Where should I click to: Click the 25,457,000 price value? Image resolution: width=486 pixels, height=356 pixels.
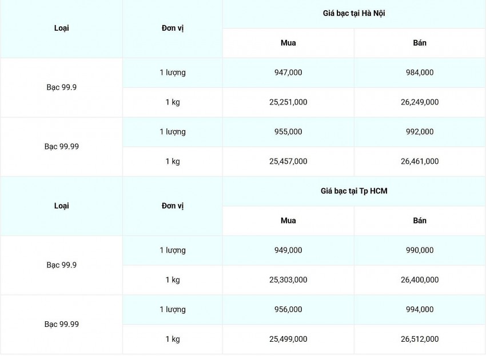click(288, 161)
